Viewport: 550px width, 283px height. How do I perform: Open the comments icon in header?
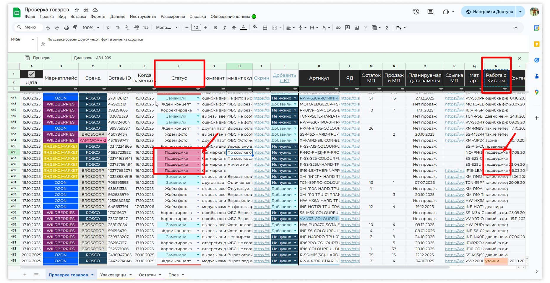pos(430,12)
